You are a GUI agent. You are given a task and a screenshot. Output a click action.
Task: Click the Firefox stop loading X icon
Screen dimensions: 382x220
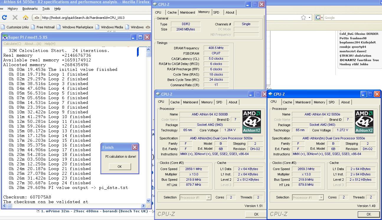pyautogui.click(x=15, y=17)
